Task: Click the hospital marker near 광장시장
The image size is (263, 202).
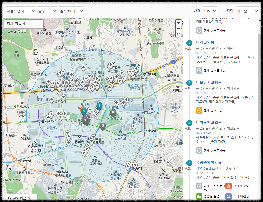Action: pyautogui.click(x=51, y=100)
